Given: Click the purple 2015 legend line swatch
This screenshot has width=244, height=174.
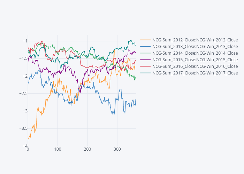Looking at the screenshot, I should [145, 60].
